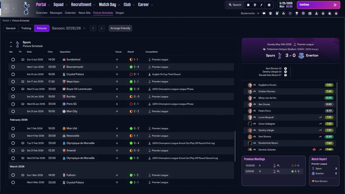Screen dimensions: 345x194
Task: Select the Sunderland fixture radio button
Action: pyautogui.click(x=13, y=60)
